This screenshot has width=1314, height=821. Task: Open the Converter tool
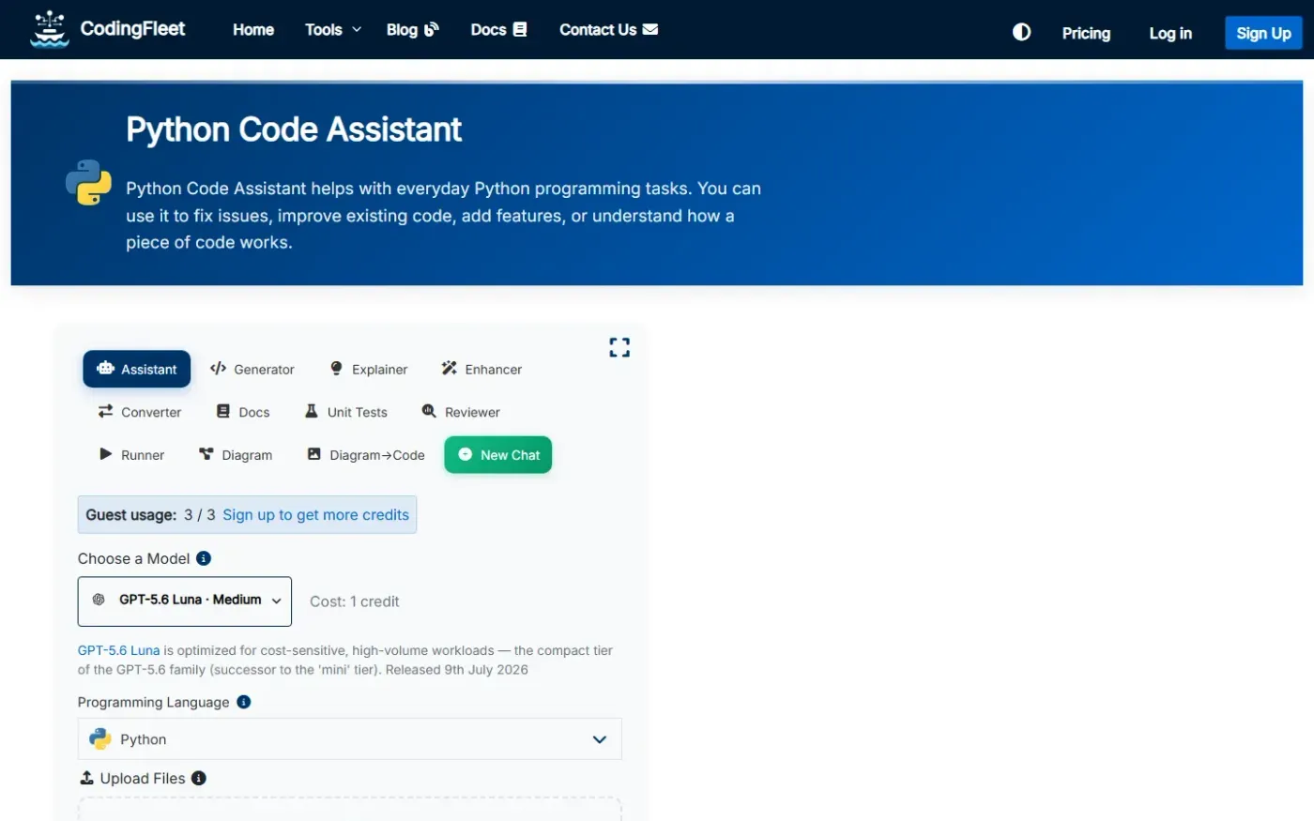[x=140, y=412]
